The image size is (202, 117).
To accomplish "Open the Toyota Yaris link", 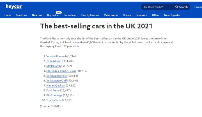I will click(54, 100).
